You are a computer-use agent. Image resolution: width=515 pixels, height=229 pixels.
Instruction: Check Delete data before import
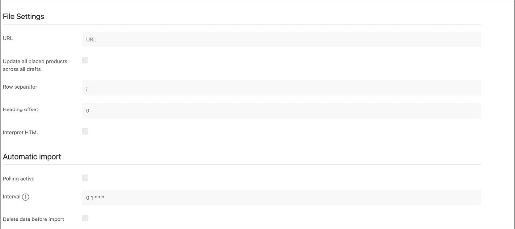coord(85,218)
